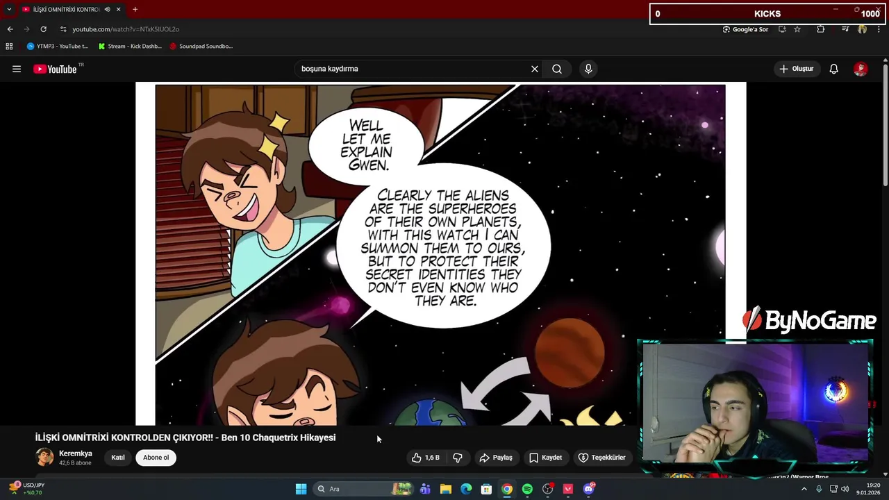This screenshot has height=500, width=889.
Task: Open Chrome profile avatar
Action: (862, 29)
